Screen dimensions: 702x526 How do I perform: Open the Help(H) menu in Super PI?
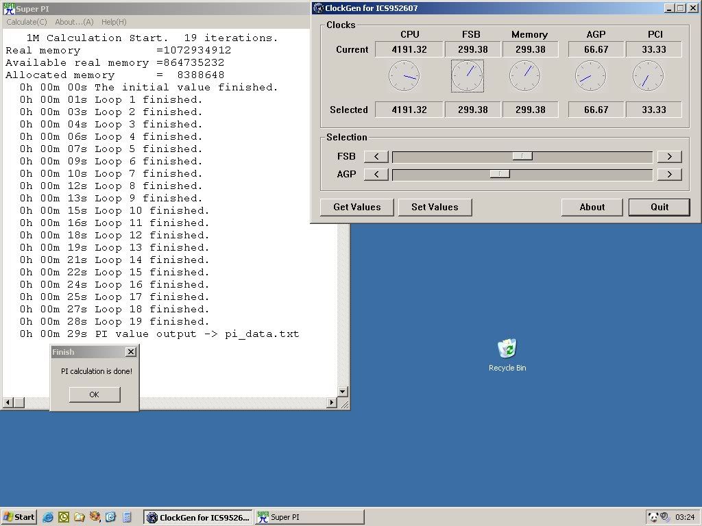[114, 22]
